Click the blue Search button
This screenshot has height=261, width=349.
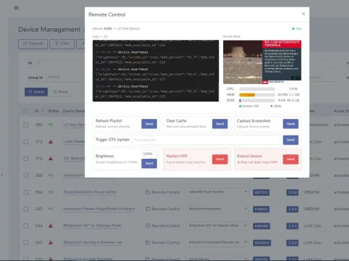tap(36, 92)
